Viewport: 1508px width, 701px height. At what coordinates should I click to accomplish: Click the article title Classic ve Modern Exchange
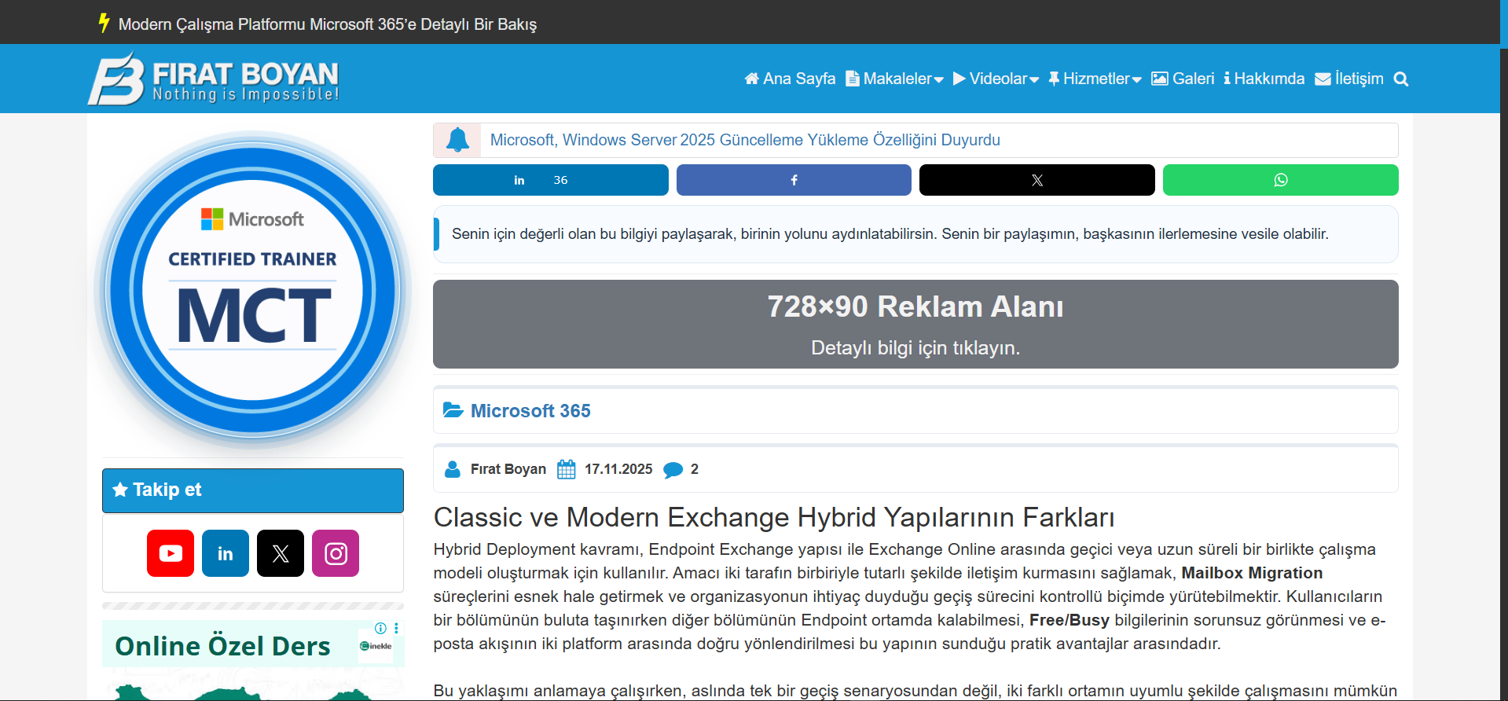coord(774,517)
